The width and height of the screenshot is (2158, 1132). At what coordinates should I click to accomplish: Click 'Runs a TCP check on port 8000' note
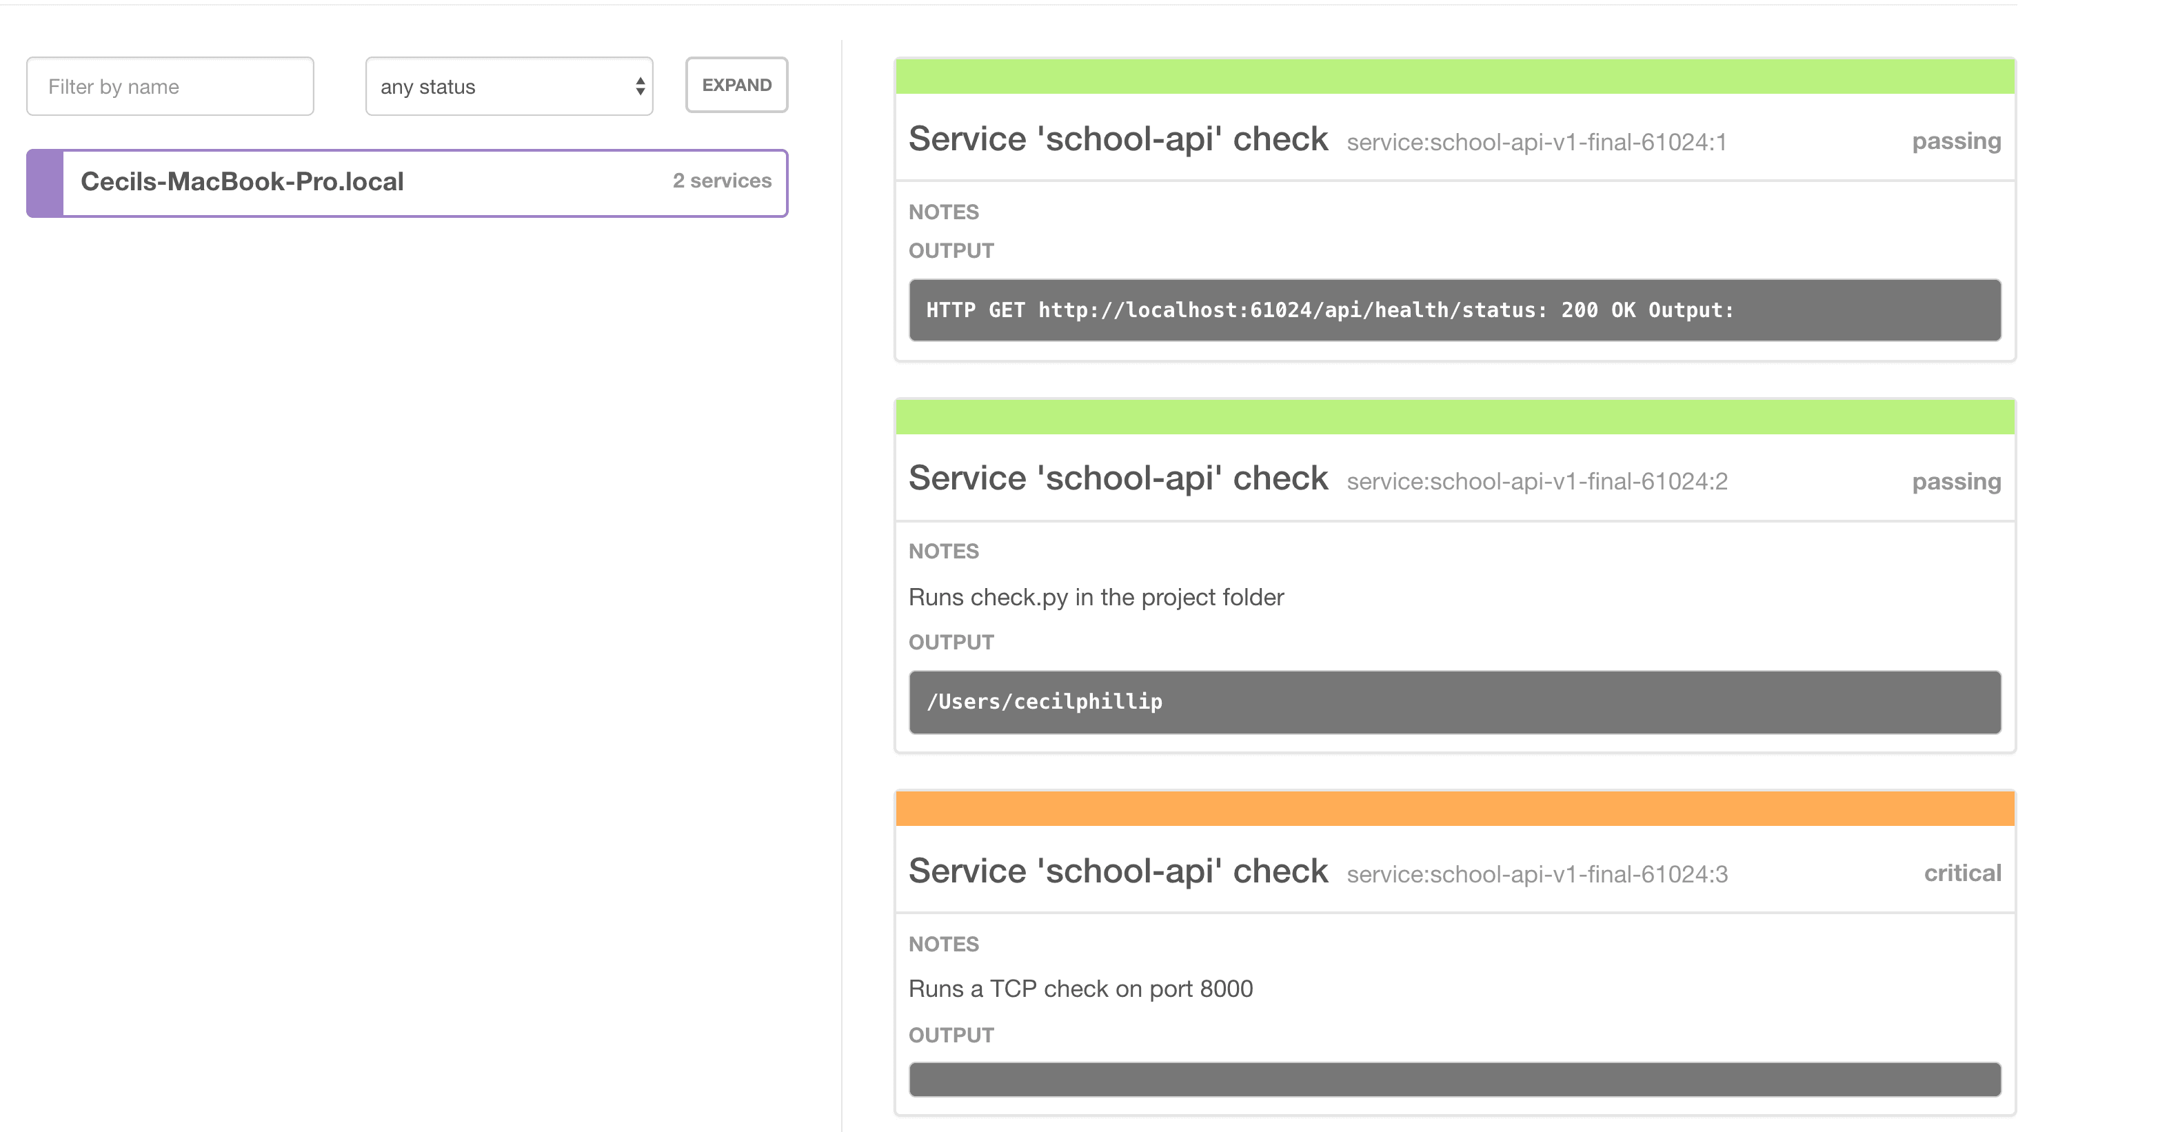point(1080,989)
